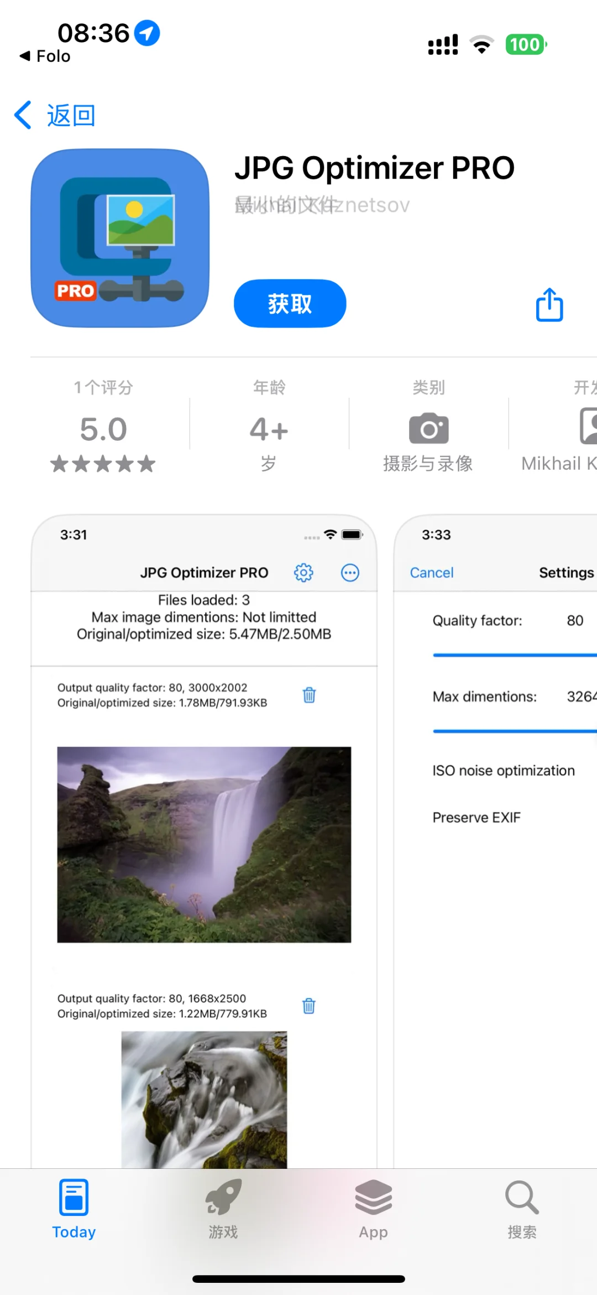
Task: Adjust the Max dimentions slider
Action: coord(515,731)
